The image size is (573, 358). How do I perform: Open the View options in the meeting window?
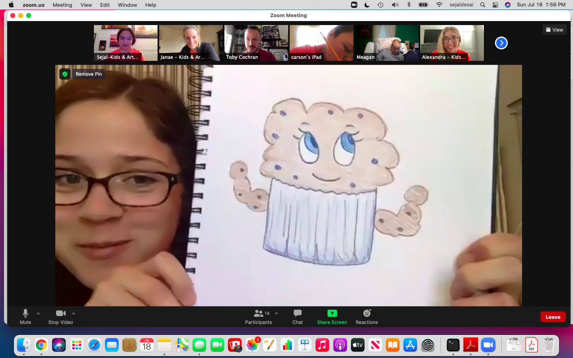pos(554,29)
